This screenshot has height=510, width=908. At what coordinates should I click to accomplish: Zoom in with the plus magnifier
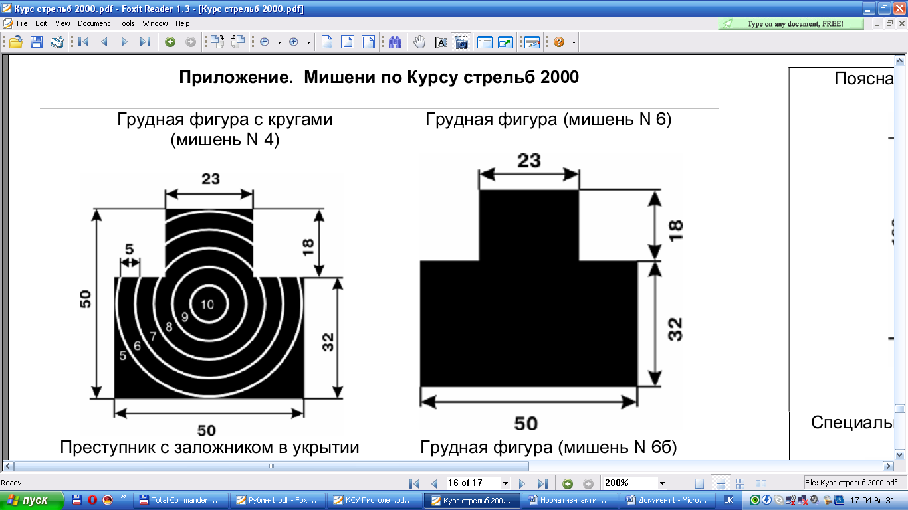point(294,42)
